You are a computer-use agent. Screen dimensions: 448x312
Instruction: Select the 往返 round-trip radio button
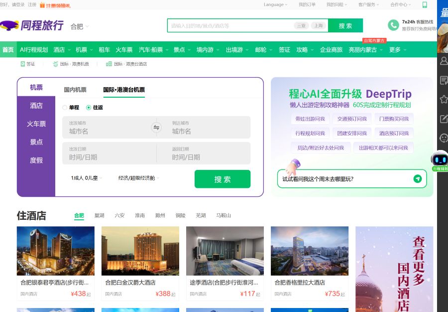click(x=89, y=107)
